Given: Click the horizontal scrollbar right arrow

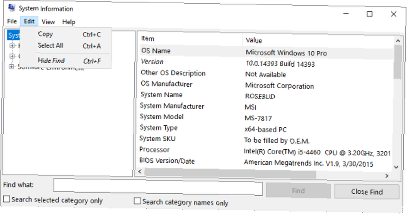Looking at the screenshot, I should (387, 176).
